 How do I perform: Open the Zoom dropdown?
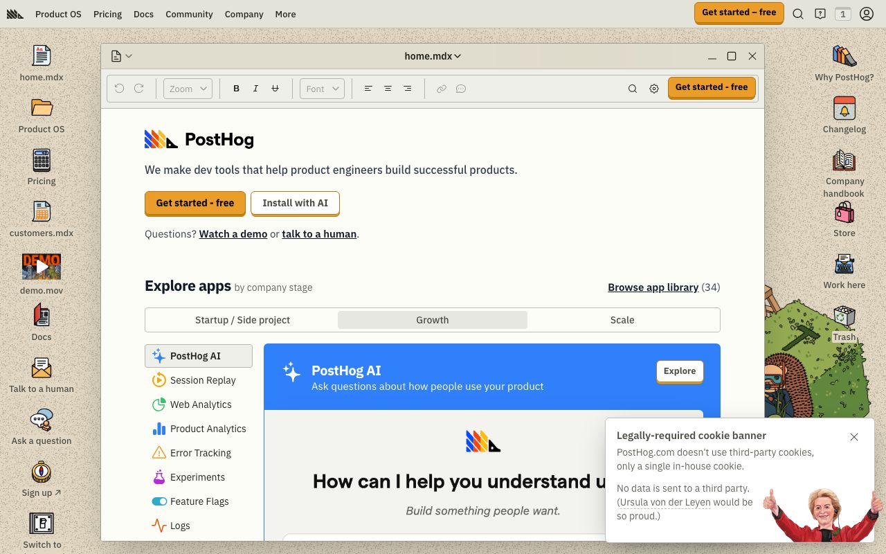pos(187,88)
